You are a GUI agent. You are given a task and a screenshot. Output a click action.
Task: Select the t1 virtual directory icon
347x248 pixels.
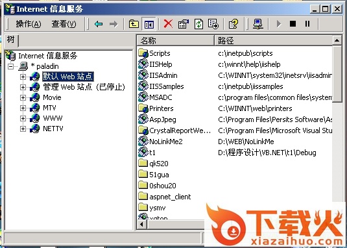143,153
